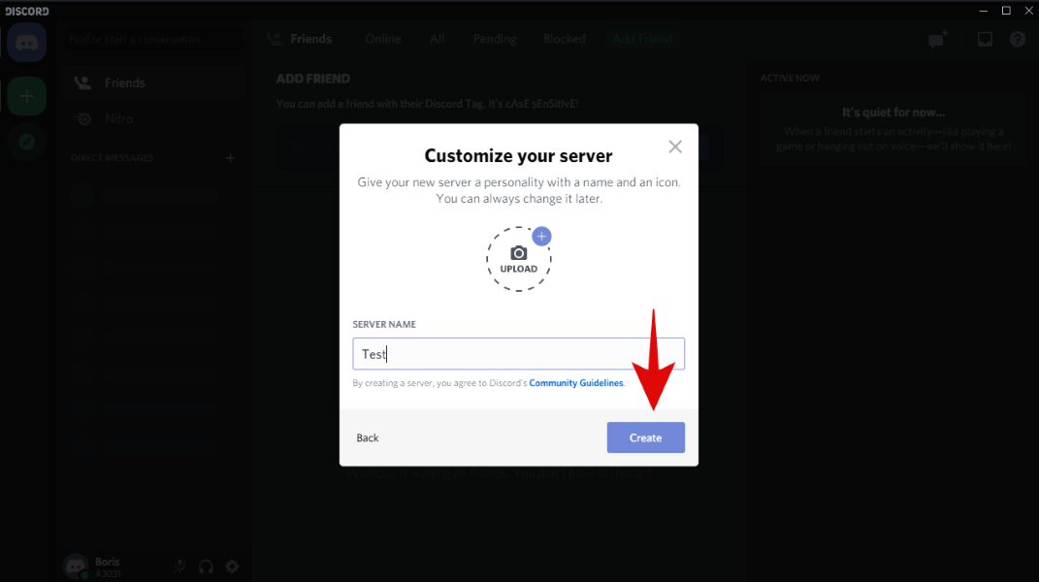Click Find or start a conversation box
1039x582 pixels.
point(153,39)
